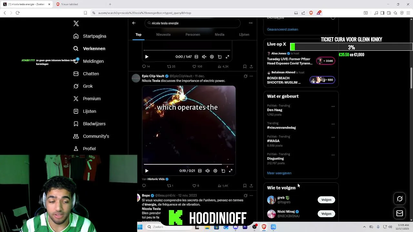Screen dimensions: 413x232
Task: Make the 1:47 video fullscreen
Action: click(227, 57)
